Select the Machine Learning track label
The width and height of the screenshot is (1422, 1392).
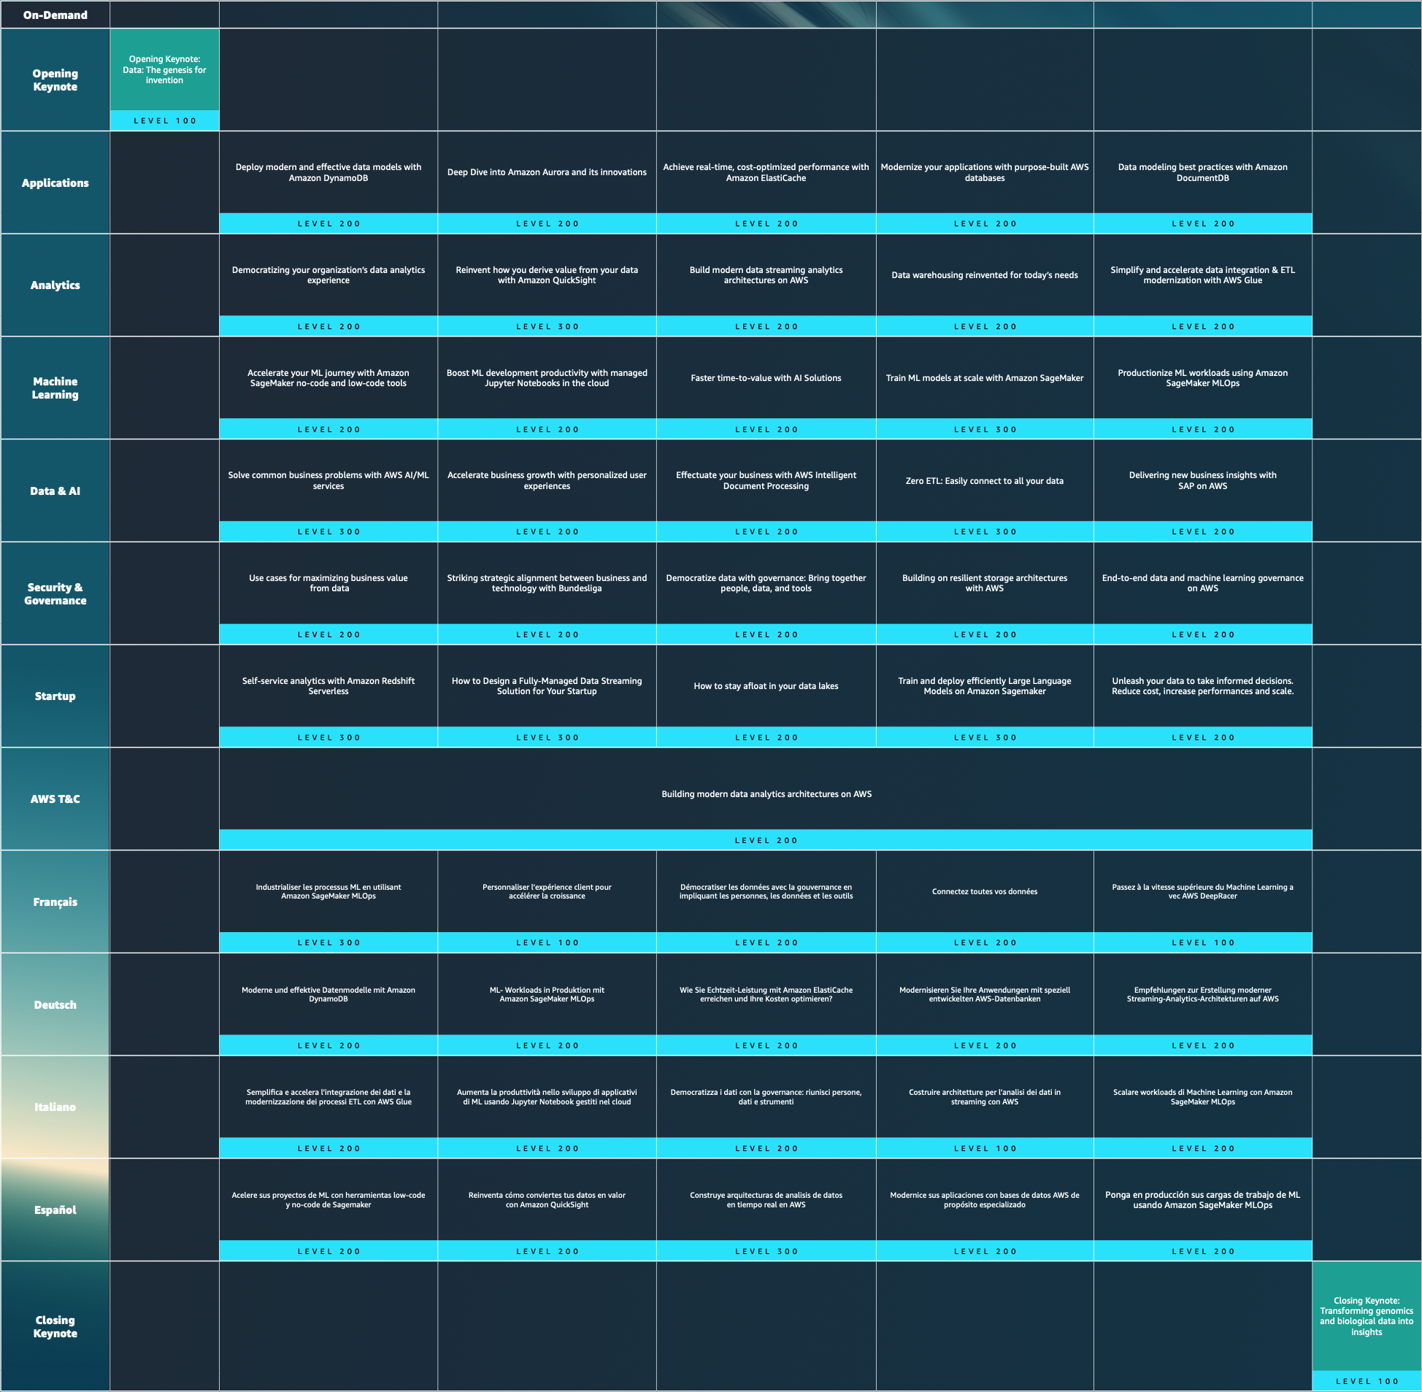(55, 388)
